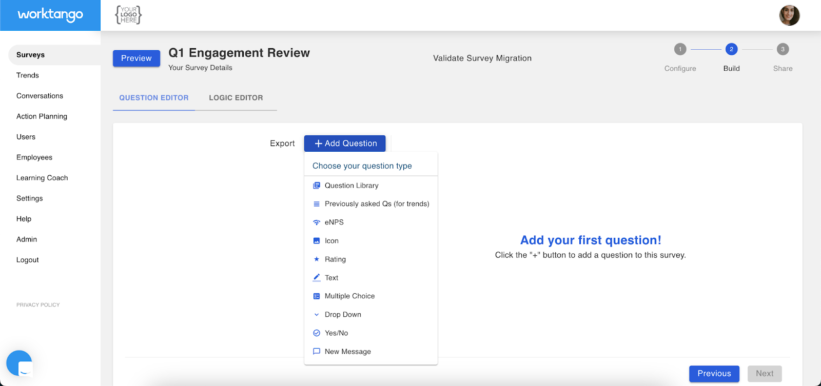Click the Previously asked Qs list icon
This screenshot has width=821, height=386.
click(317, 204)
